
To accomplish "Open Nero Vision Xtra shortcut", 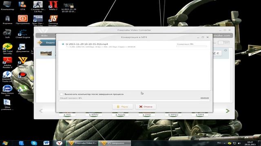I will pyautogui.click(x=7, y=90).
